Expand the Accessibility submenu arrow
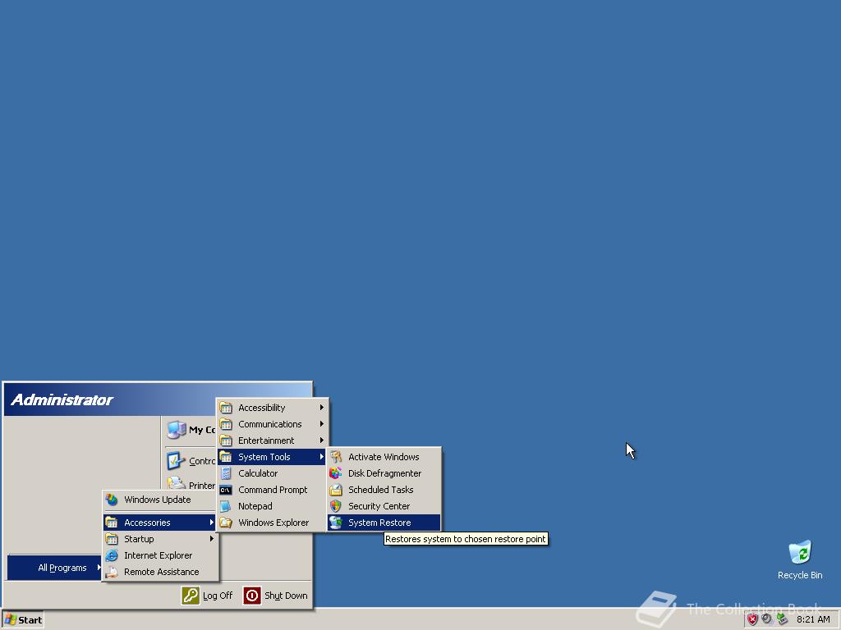 pyautogui.click(x=321, y=408)
